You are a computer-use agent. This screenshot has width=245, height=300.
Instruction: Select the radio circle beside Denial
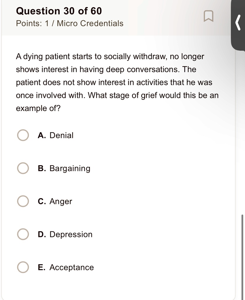[x=23, y=135]
